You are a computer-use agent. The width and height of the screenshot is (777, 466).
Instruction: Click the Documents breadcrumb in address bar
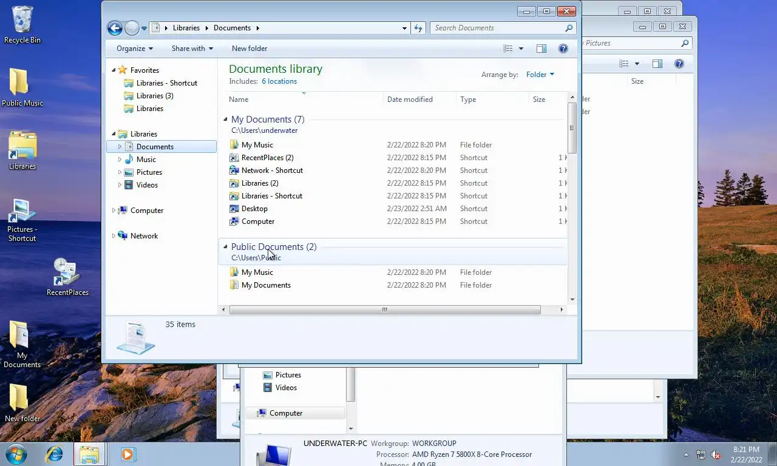(232, 28)
